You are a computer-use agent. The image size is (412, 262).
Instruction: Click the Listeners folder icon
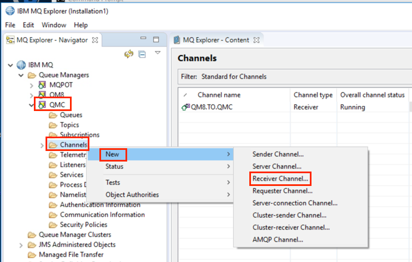[x=53, y=165]
